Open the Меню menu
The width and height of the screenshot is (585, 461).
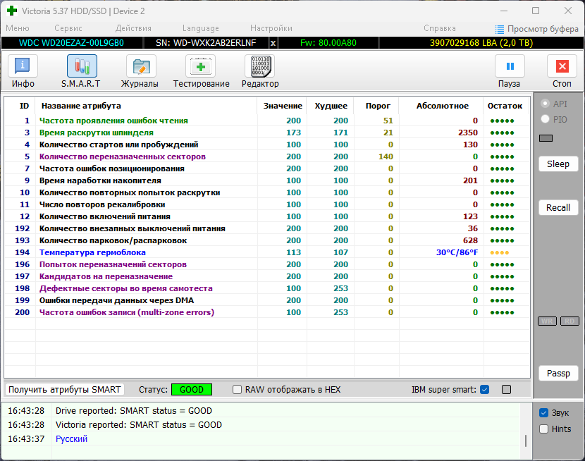pos(18,28)
